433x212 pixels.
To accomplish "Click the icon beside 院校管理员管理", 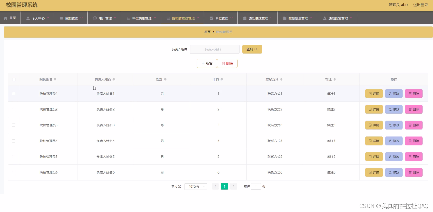I will click(x=168, y=18).
